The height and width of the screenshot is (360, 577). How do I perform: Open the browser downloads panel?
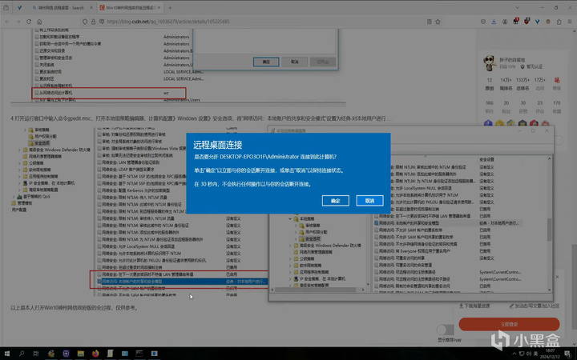pos(494,22)
